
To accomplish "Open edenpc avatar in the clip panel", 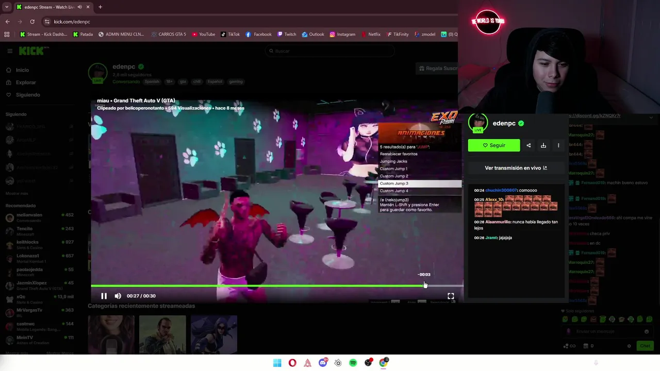I will coord(478,124).
